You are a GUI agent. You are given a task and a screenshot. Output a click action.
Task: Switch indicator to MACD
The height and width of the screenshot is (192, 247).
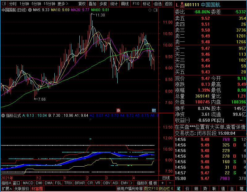point(28,183)
